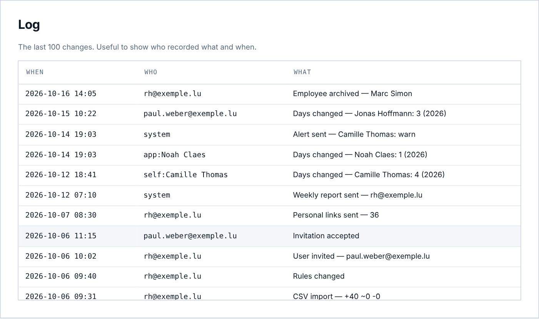Click the 'app:Noah Claes' user cell
This screenshot has height=319, width=539.
coord(175,155)
